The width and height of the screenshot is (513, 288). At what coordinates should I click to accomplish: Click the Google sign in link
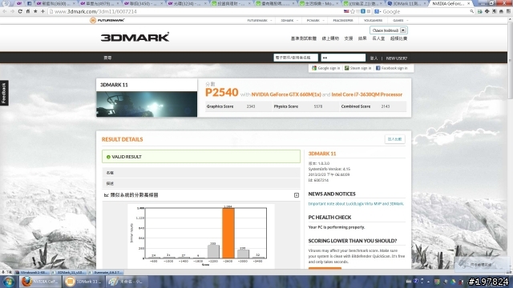pos(329,68)
